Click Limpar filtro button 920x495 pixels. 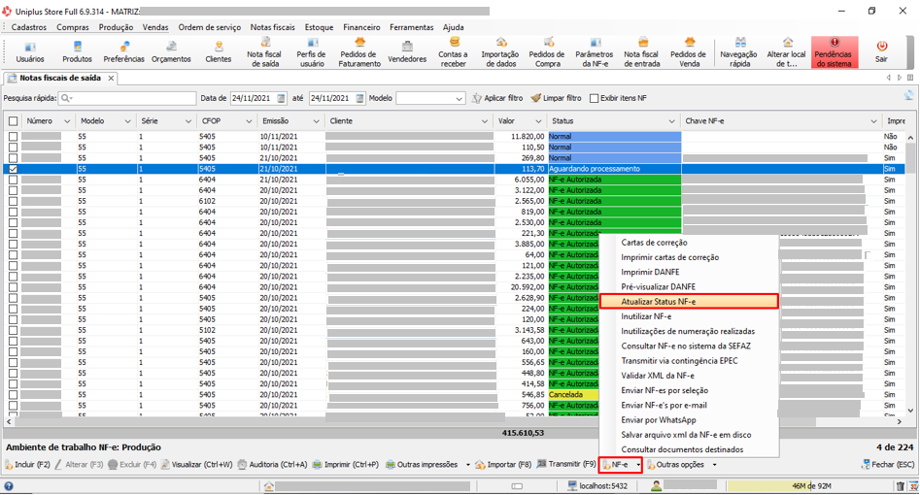(x=556, y=99)
